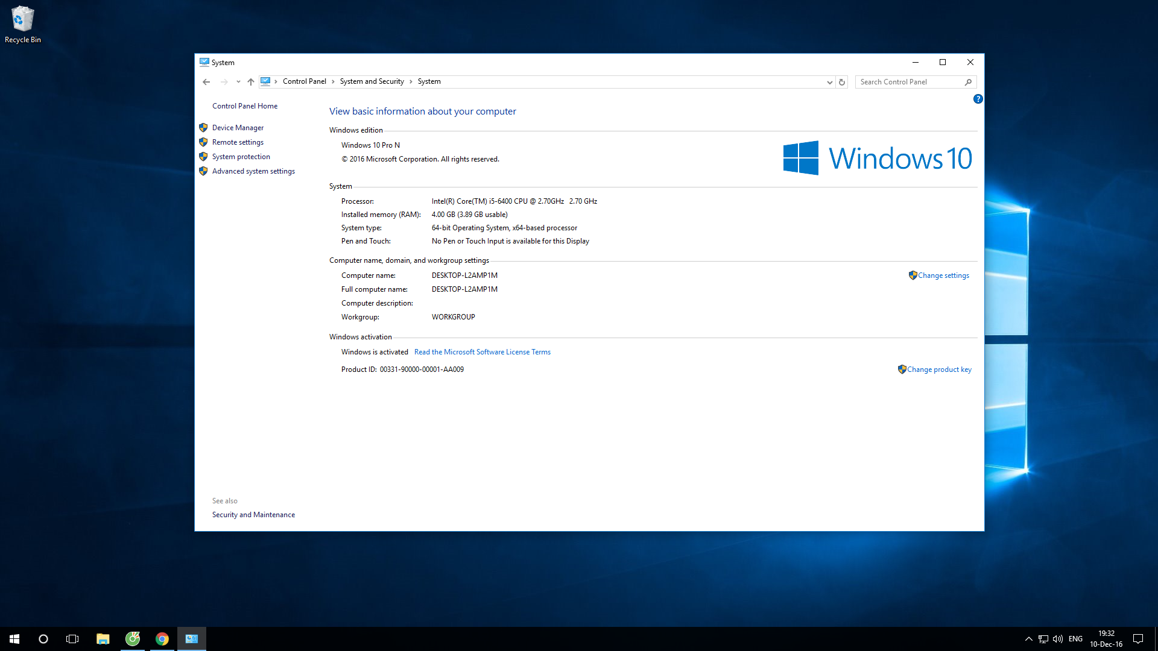This screenshot has height=651, width=1158.
Task: Open Google Chrome from the taskbar
Action: 162,639
